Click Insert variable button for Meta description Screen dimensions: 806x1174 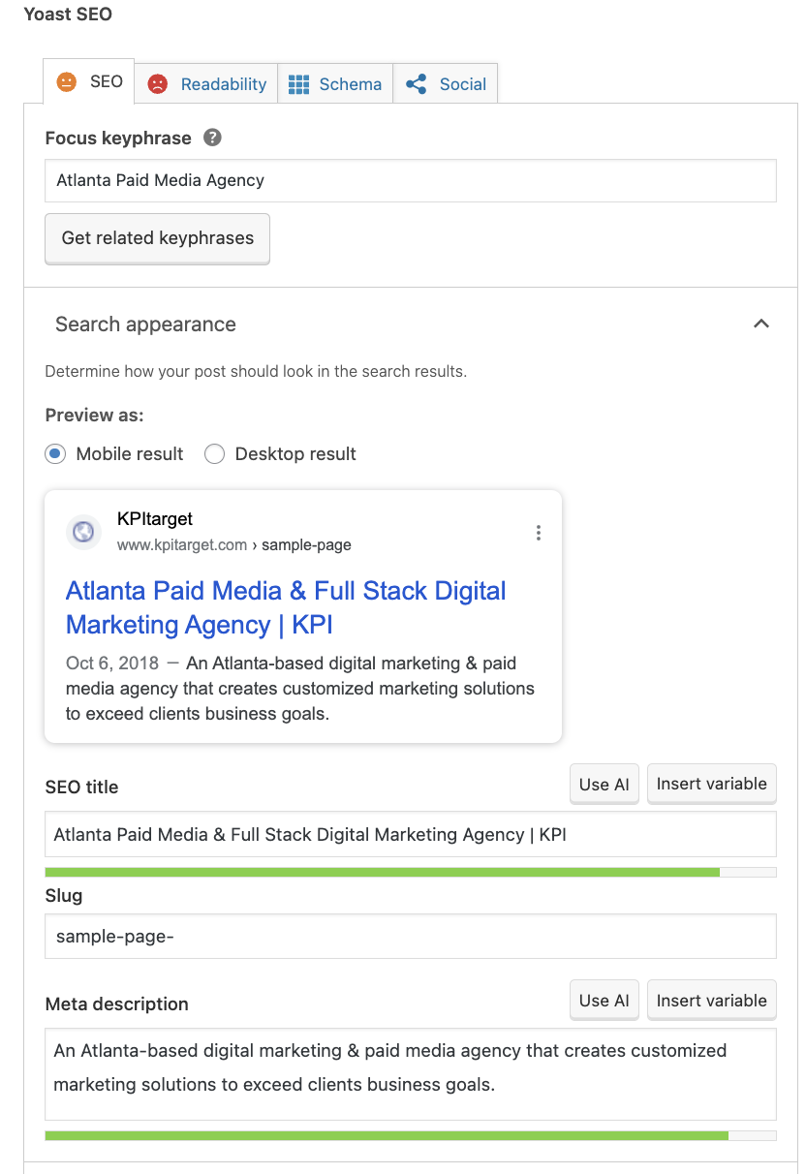712,1001
